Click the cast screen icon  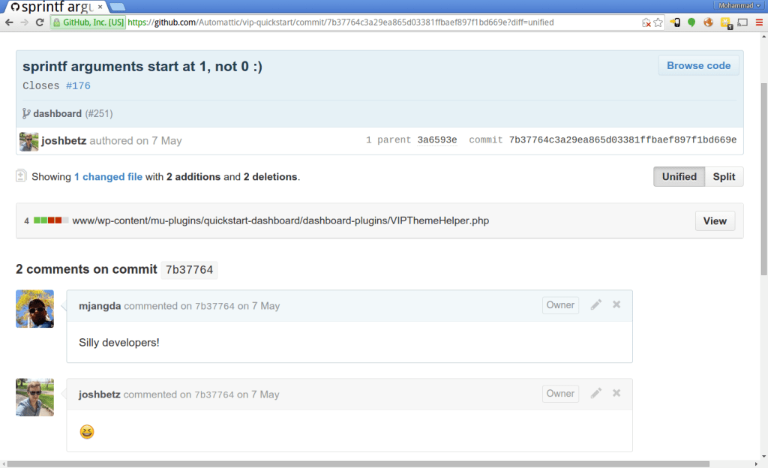(x=742, y=22)
